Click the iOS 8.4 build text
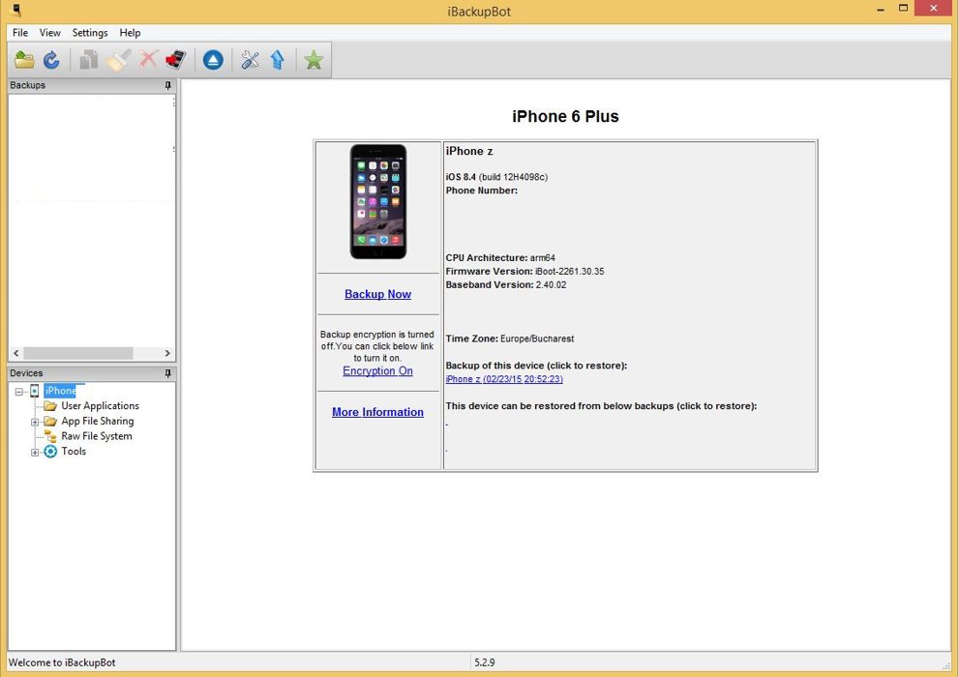This screenshot has height=677, width=959. point(496,177)
